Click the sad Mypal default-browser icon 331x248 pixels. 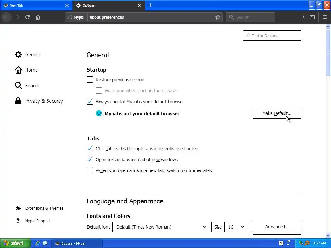[x=99, y=113]
